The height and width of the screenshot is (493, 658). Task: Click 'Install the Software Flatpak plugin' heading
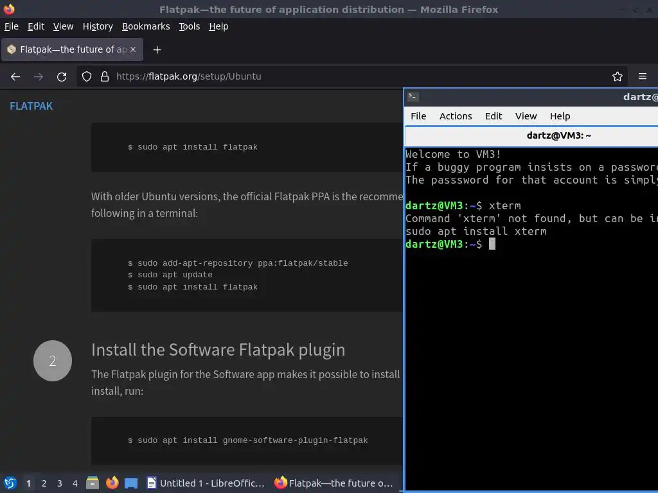218,350
